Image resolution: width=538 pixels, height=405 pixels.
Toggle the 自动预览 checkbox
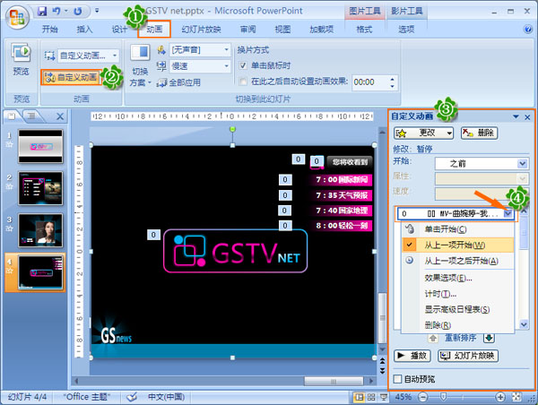click(397, 379)
